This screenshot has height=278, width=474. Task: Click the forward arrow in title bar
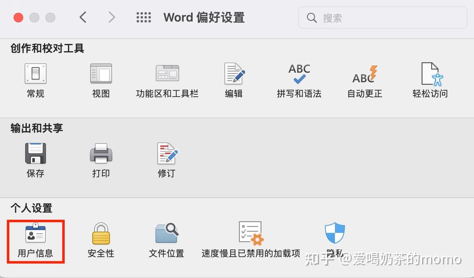[x=112, y=17]
